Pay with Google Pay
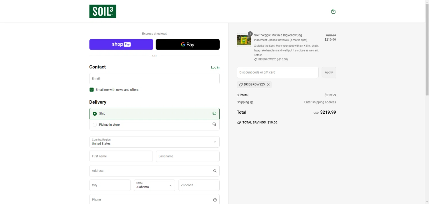The height and width of the screenshot is (204, 429). click(x=188, y=44)
